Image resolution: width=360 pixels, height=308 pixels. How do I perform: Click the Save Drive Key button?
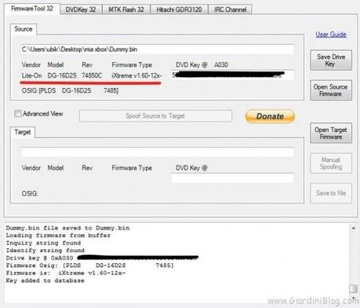[x=331, y=60]
